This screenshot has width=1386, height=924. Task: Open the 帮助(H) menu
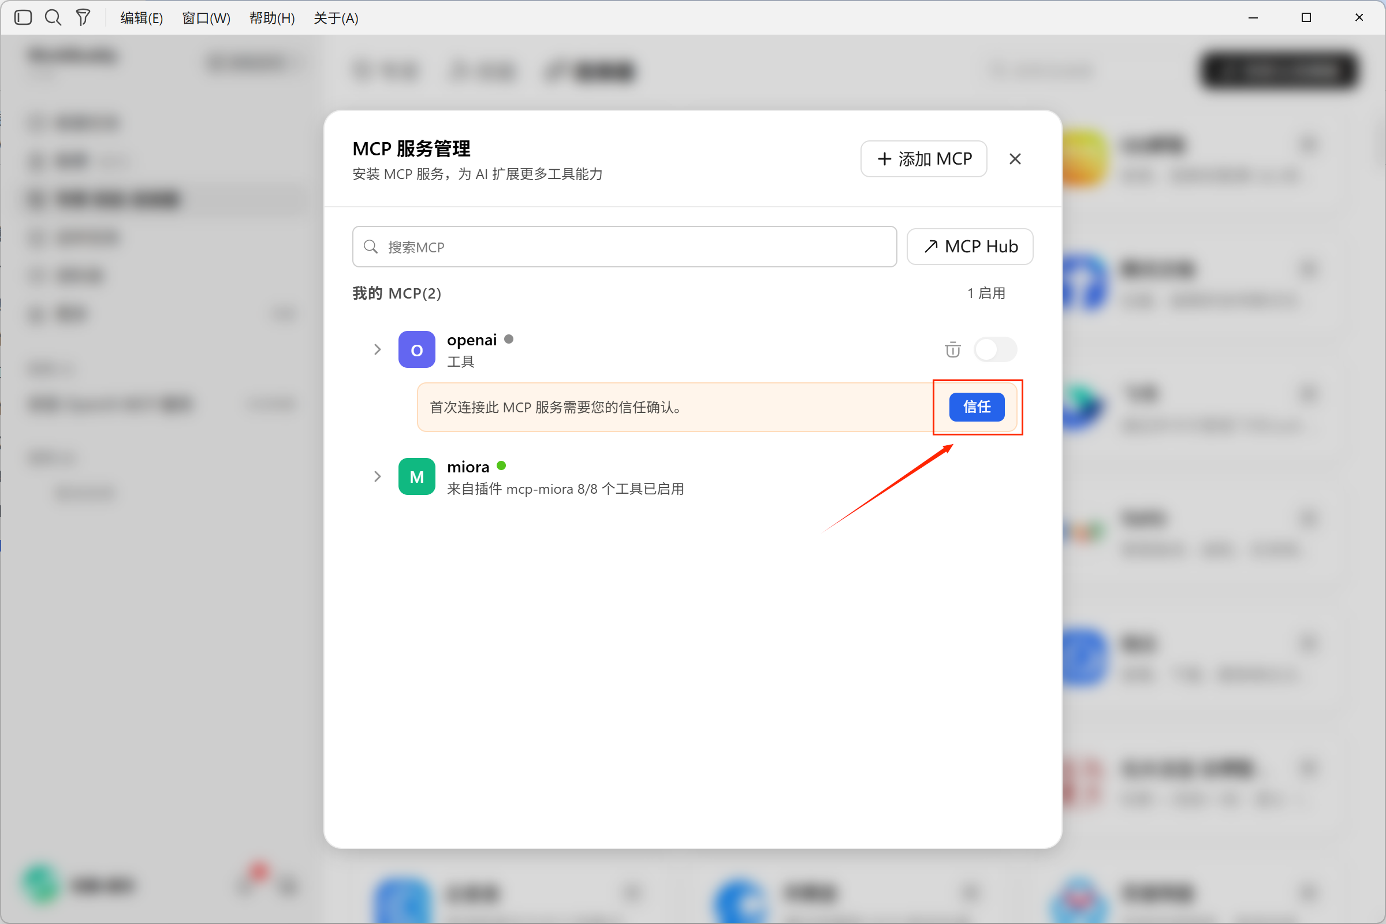coord(271,18)
